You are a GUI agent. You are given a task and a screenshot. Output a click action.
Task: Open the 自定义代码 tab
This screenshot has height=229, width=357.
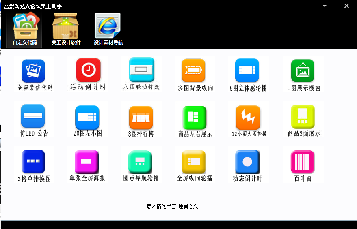point(25,30)
